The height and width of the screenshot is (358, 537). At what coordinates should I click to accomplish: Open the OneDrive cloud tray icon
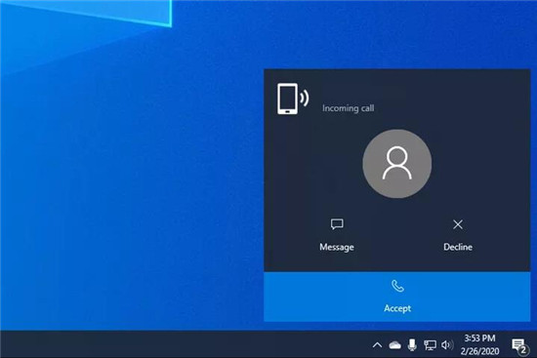(x=394, y=345)
